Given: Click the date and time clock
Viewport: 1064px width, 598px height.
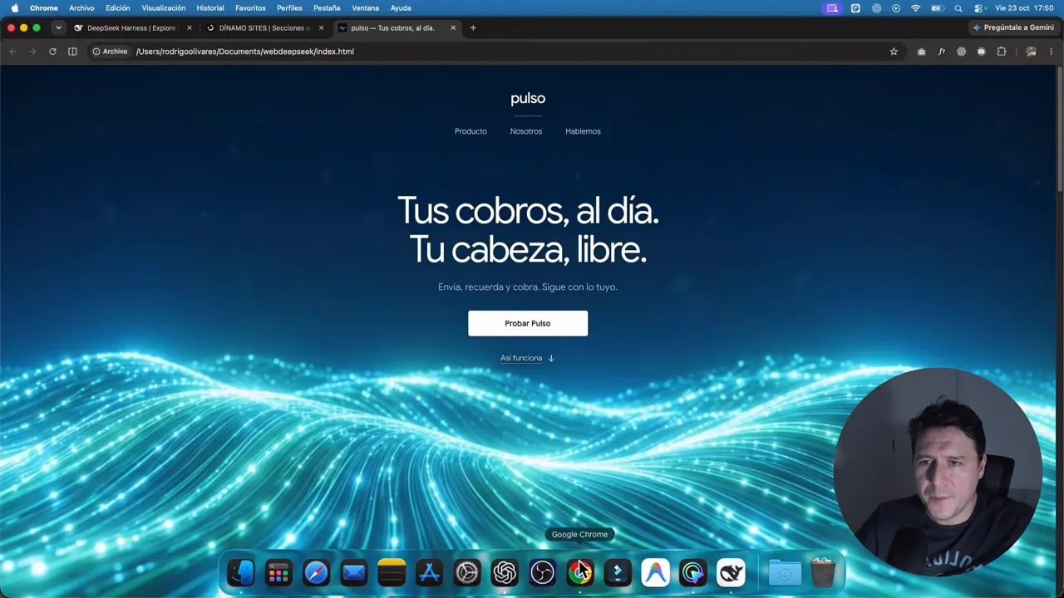Looking at the screenshot, I should [x=1024, y=8].
